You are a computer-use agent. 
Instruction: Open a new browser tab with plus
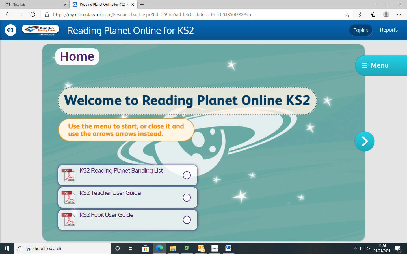pos(142,5)
